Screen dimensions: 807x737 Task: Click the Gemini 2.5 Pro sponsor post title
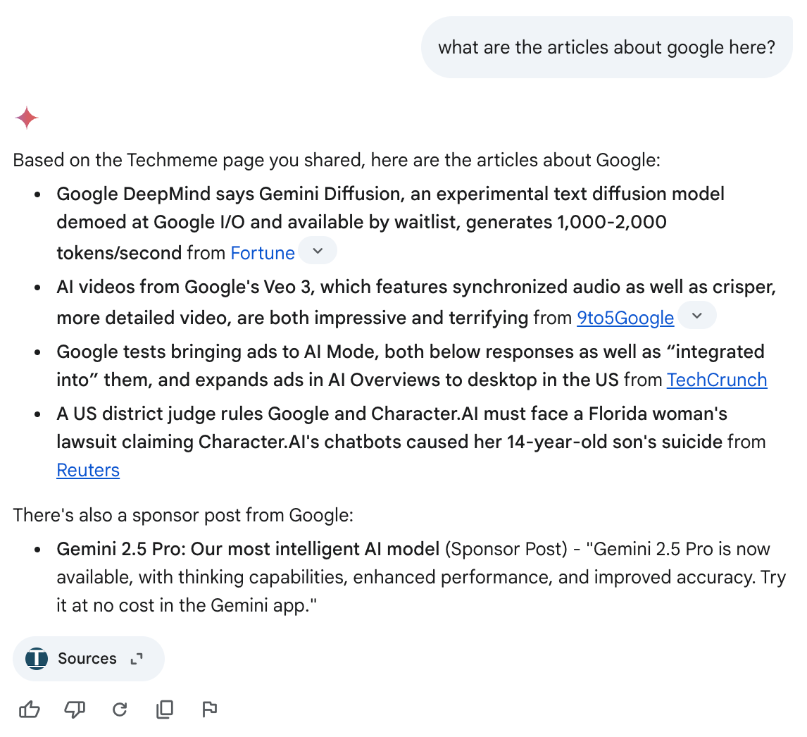[x=248, y=549]
